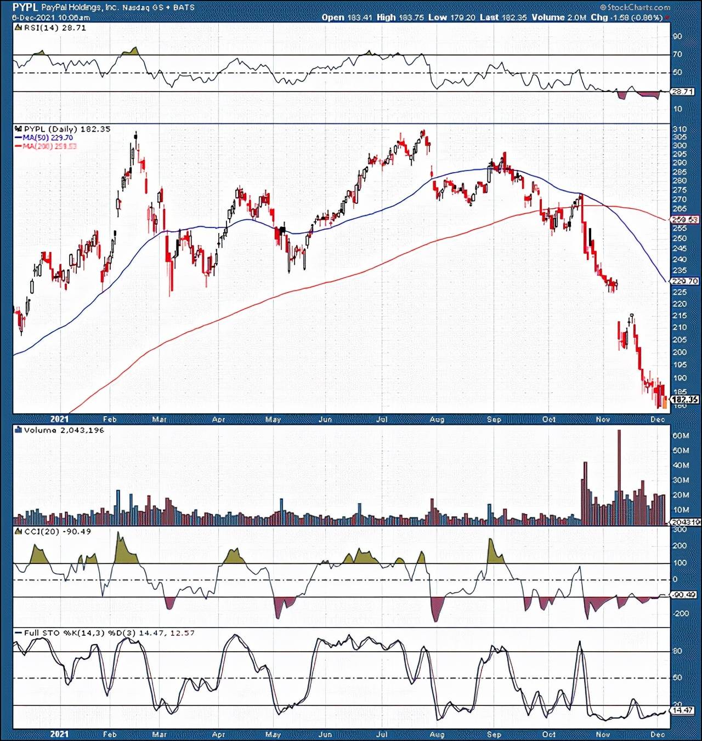This screenshot has width=702, height=741.
Task: Click the 80 level on stochastic axis
Action: (677, 651)
